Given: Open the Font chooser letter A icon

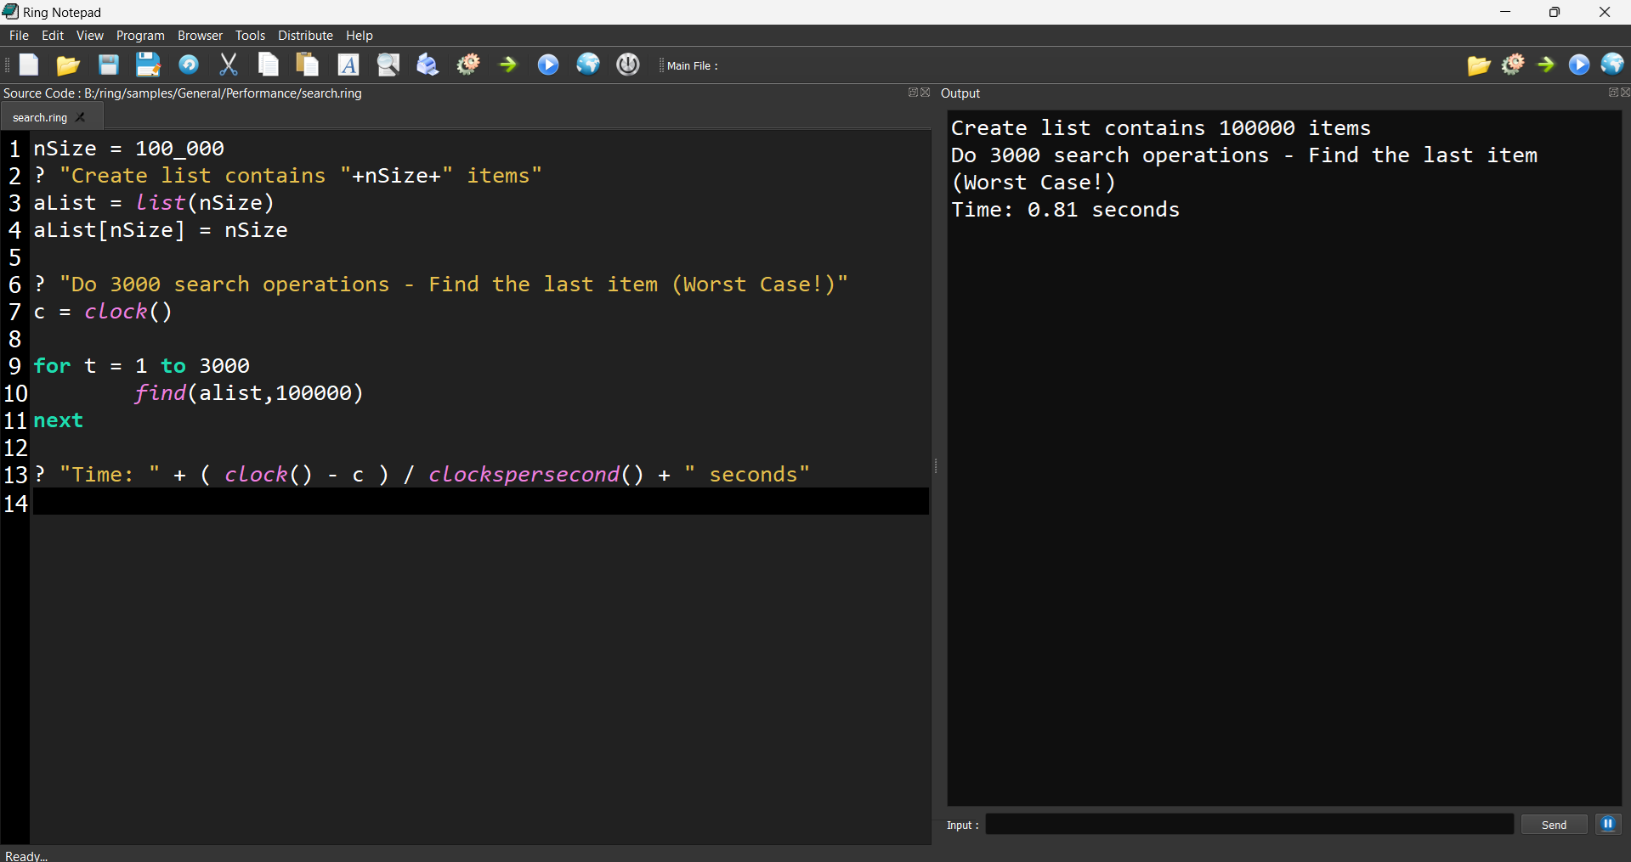Looking at the screenshot, I should pyautogui.click(x=348, y=65).
